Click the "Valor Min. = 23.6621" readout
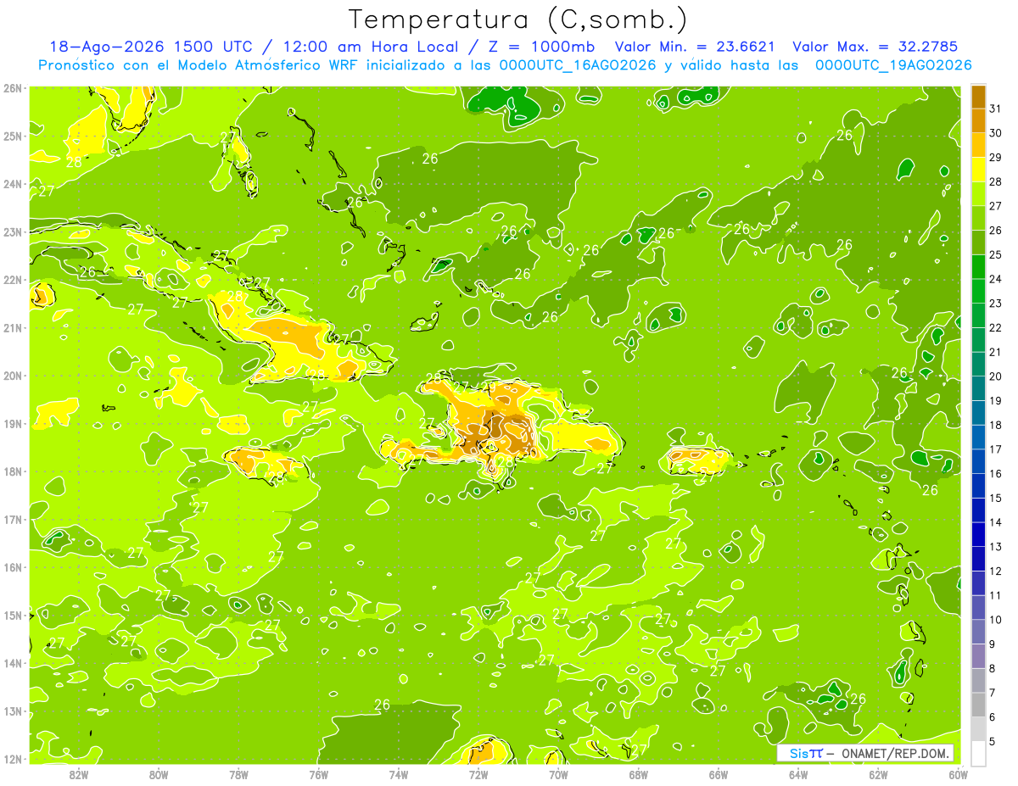The image size is (1018, 786). tap(695, 47)
